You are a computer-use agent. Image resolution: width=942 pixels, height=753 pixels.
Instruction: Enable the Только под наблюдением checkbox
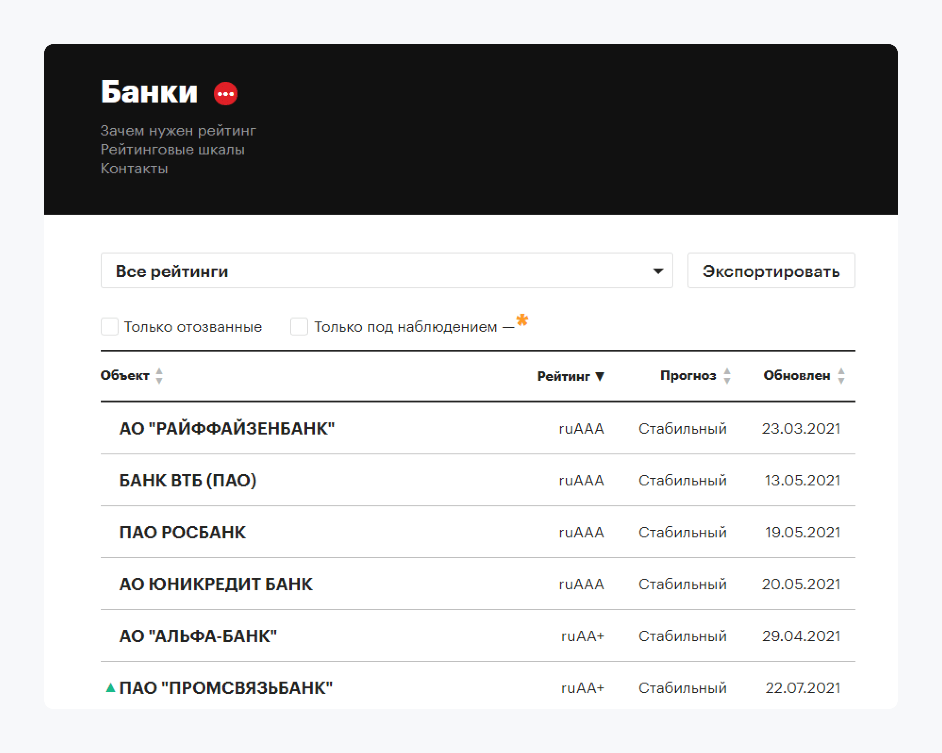pos(299,327)
